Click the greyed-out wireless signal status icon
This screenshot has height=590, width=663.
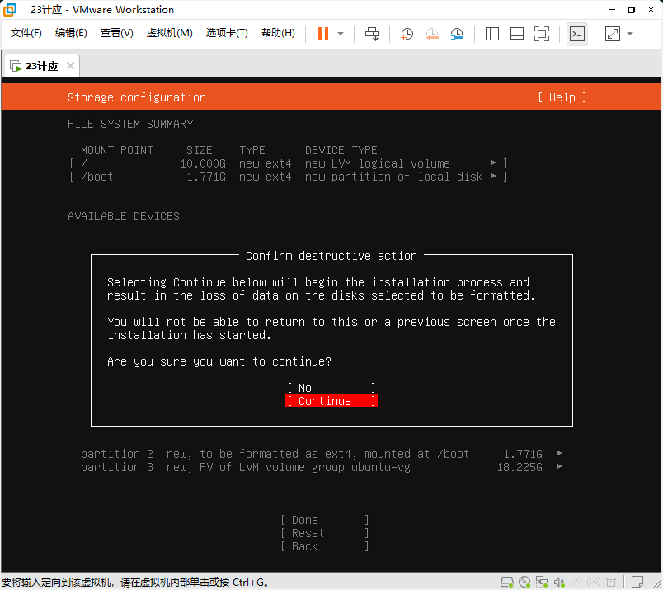click(x=594, y=583)
